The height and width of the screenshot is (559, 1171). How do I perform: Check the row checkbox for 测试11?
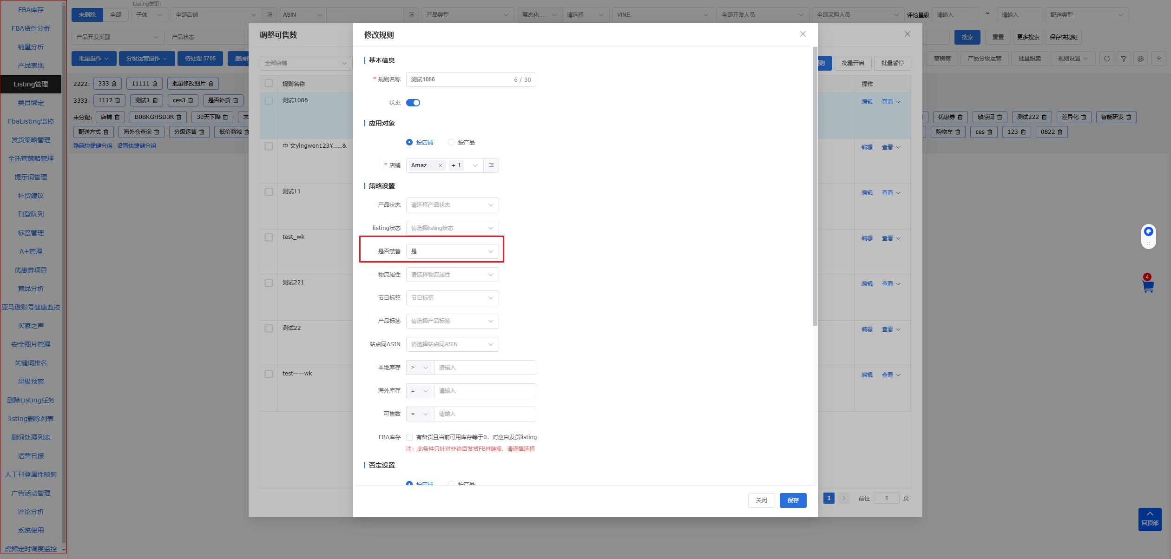click(269, 191)
